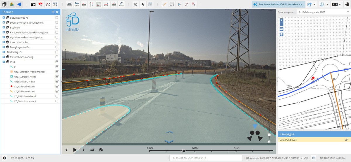The width and height of the screenshot is (351, 162).
Task: Click the K104 marker on timeline
Action: (237, 148)
